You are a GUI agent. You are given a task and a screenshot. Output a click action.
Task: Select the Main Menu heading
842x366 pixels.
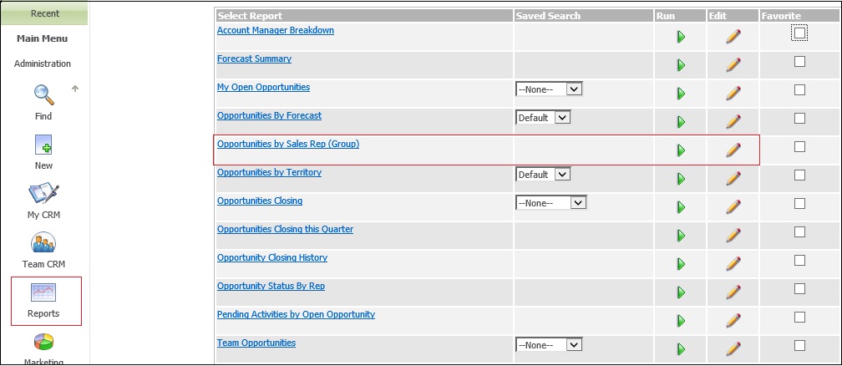point(43,38)
